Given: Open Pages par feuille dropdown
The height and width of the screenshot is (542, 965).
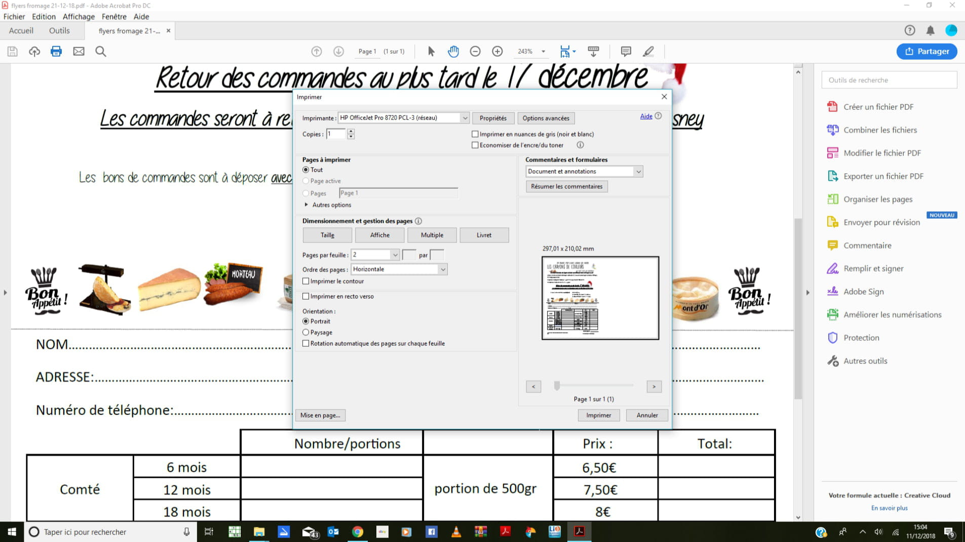Looking at the screenshot, I should pos(375,255).
